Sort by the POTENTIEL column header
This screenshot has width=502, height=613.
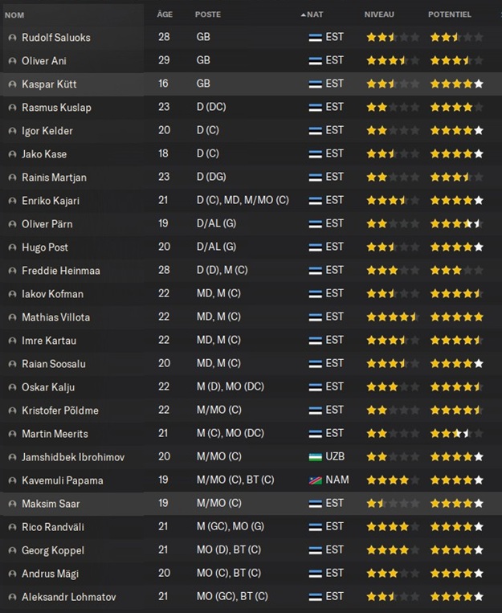(450, 14)
